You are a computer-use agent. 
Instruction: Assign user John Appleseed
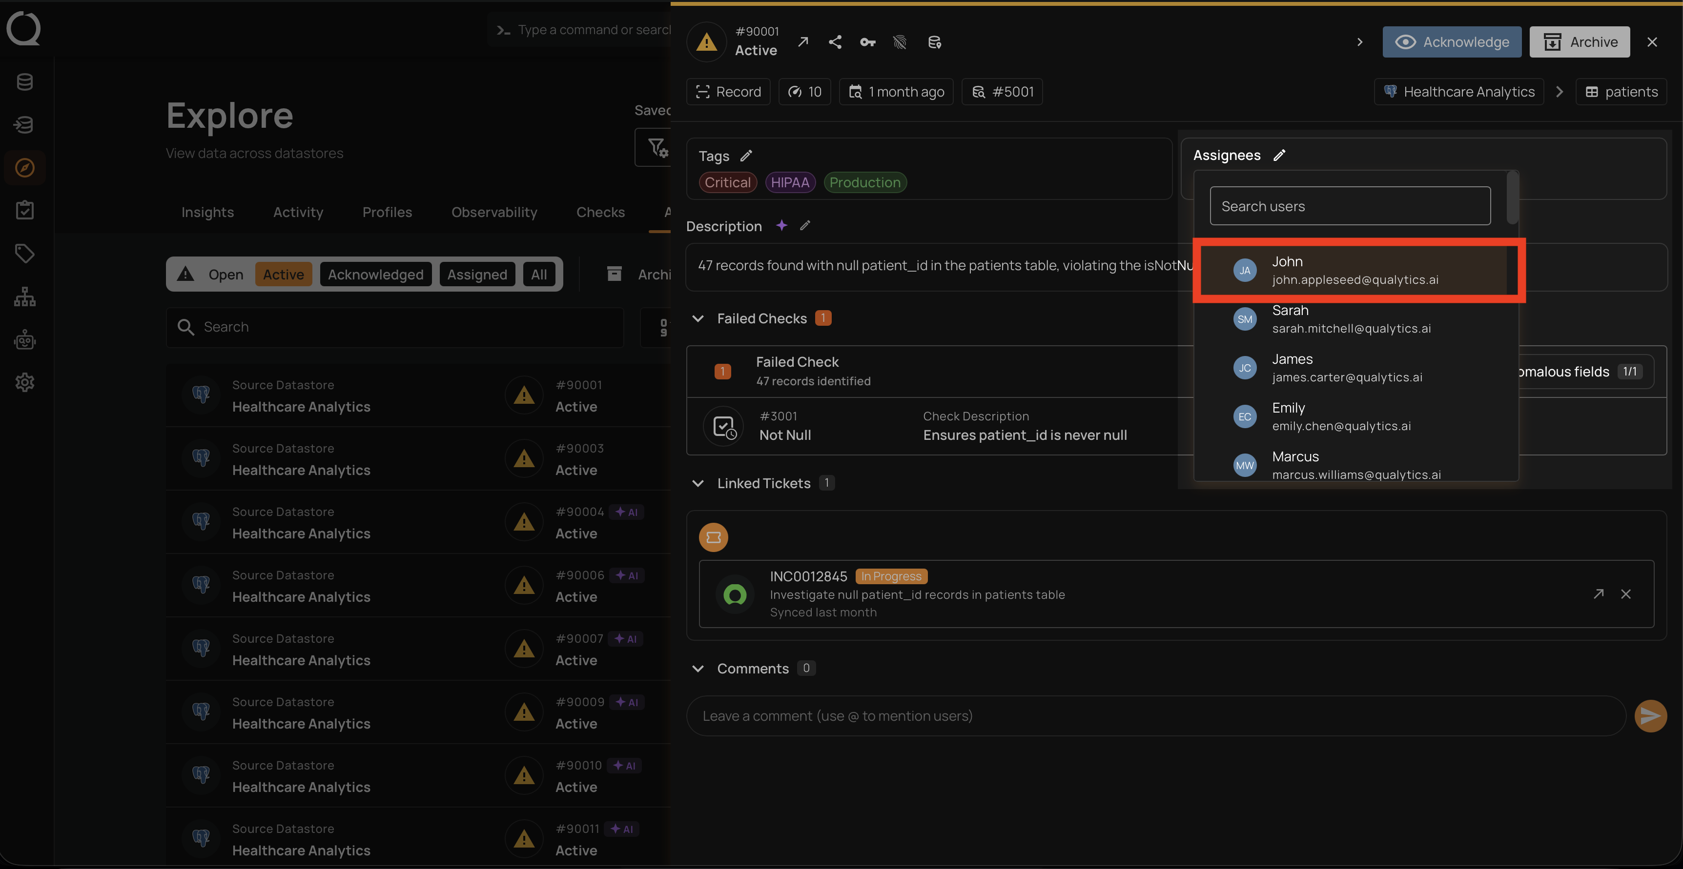pos(1354,270)
